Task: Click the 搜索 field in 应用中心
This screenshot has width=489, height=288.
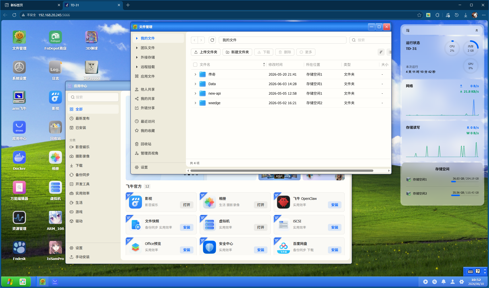Action: [93, 97]
